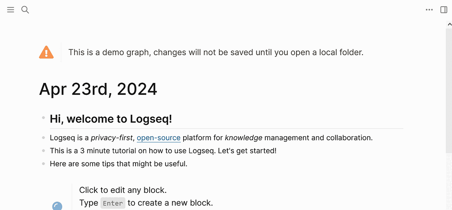Click the demo graph warning message text
452x210 pixels.
pos(215,52)
